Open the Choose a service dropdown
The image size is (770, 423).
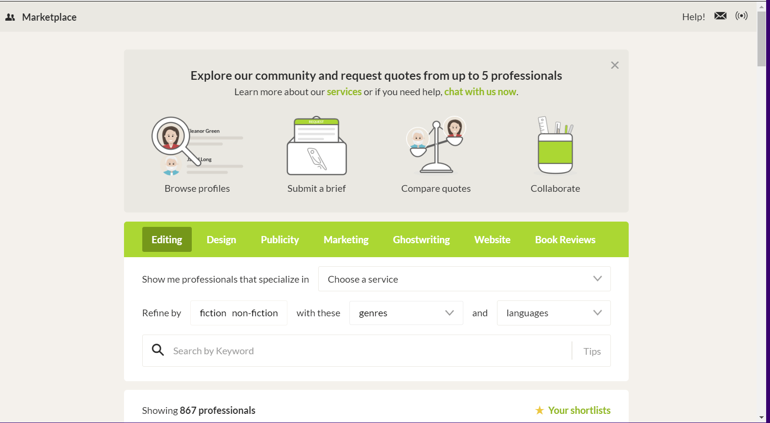(464, 279)
